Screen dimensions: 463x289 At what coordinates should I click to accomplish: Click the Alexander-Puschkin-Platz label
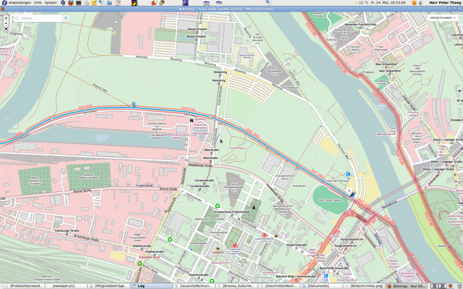[361, 25]
